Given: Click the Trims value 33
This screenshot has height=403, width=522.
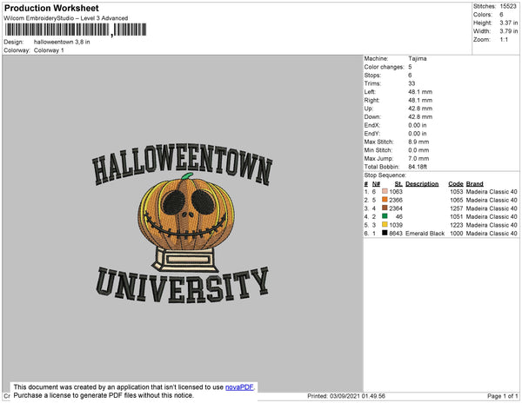Looking at the screenshot, I should 412,83.
